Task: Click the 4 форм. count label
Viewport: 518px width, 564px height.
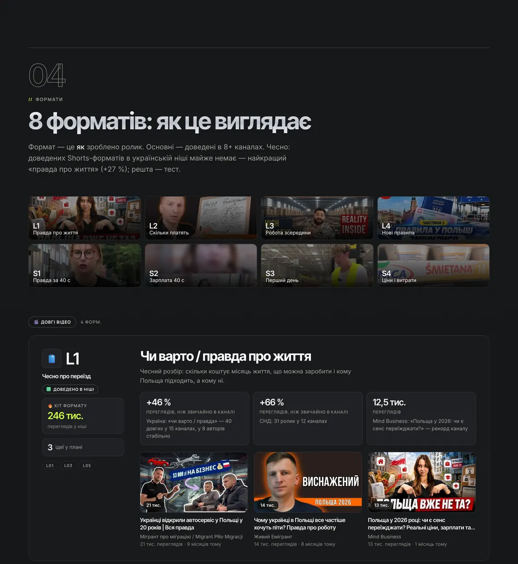Action: click(x=91, y=322)
